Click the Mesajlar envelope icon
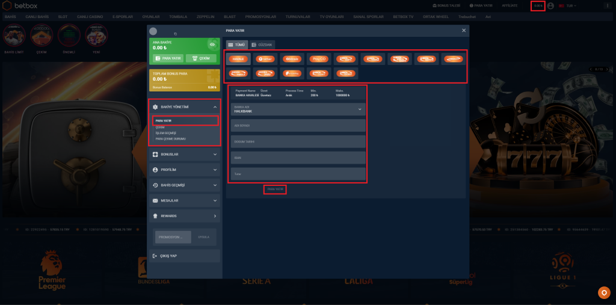Viewport: 616px width, 305px height. tap(155, 200)
